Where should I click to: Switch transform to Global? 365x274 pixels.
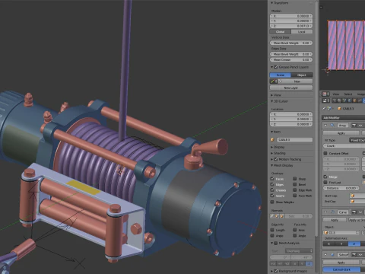click(x=280, y=32)
